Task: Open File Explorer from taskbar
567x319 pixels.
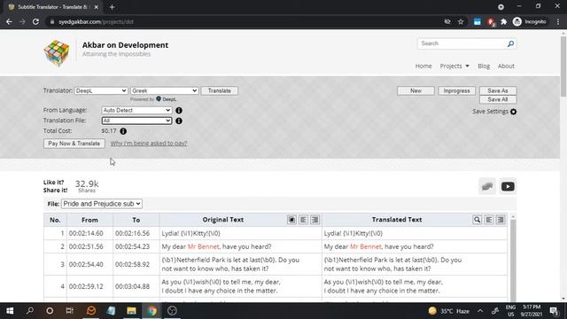Action: tap(131, 311)
